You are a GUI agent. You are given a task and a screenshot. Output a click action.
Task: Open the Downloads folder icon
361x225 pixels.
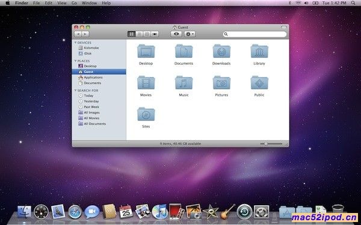(x=221, y=51)
